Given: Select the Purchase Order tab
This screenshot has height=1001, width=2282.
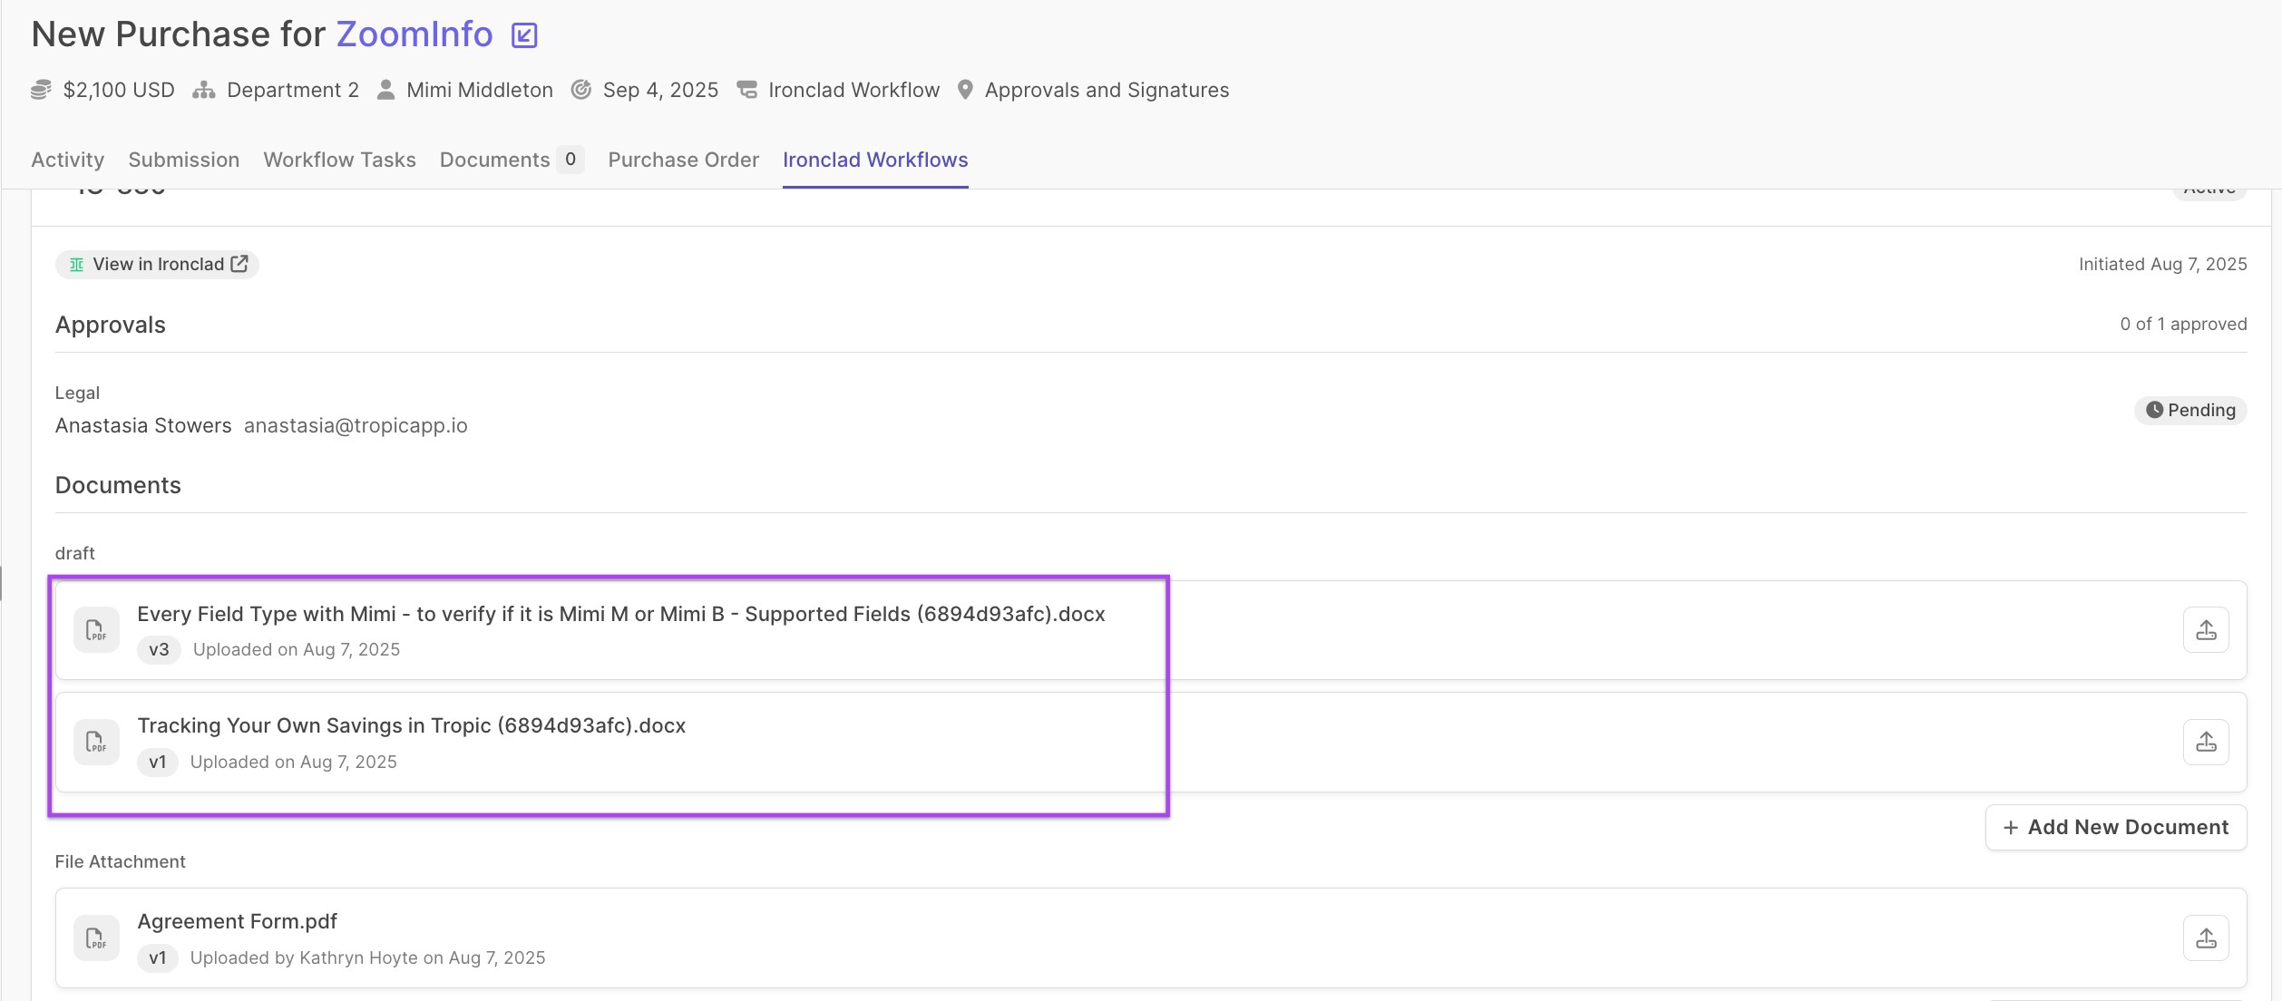Looking at the screenshot, I should tap(683, 160).
